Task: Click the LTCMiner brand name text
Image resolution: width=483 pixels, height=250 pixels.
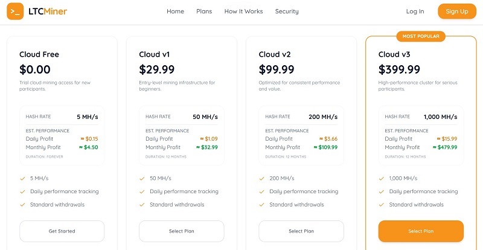Action: pos(48,11)
